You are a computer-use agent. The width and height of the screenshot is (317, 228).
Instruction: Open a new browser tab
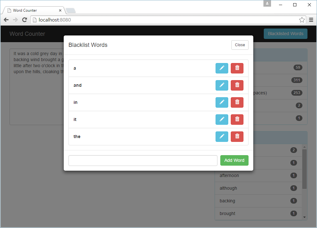pyautogui.click(x=71, y=10)
